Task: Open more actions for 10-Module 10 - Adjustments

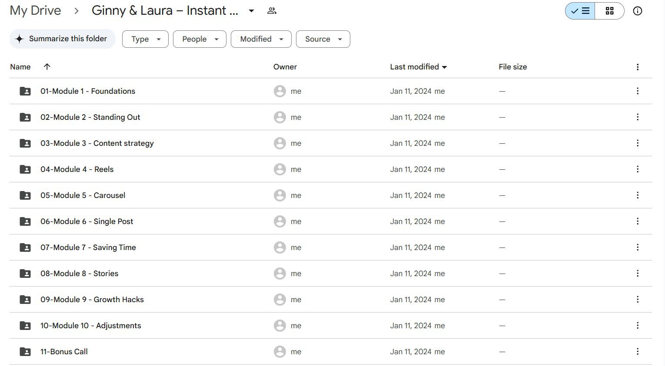Action: 637,326
